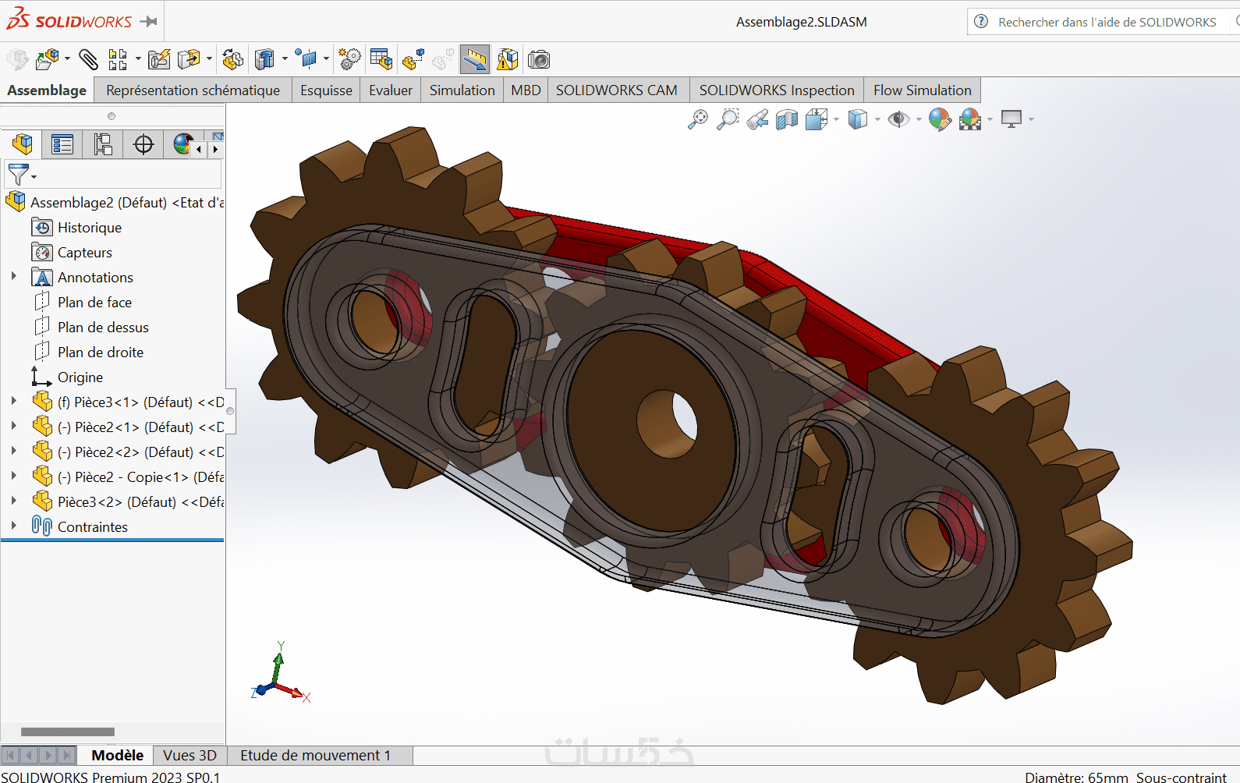Click the paperclip Mate tool icon
The width and height of the screenshot is (1240, 783).
pyautogui.click(x=88, y=59)
